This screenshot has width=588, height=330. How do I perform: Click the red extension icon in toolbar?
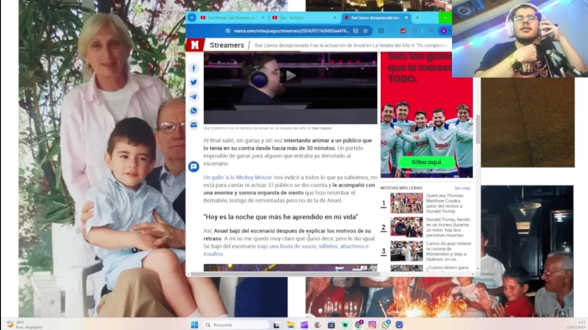click(x=403, y=31)
